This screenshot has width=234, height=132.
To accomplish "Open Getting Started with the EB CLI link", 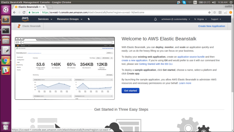I will (x=156, y=64).
